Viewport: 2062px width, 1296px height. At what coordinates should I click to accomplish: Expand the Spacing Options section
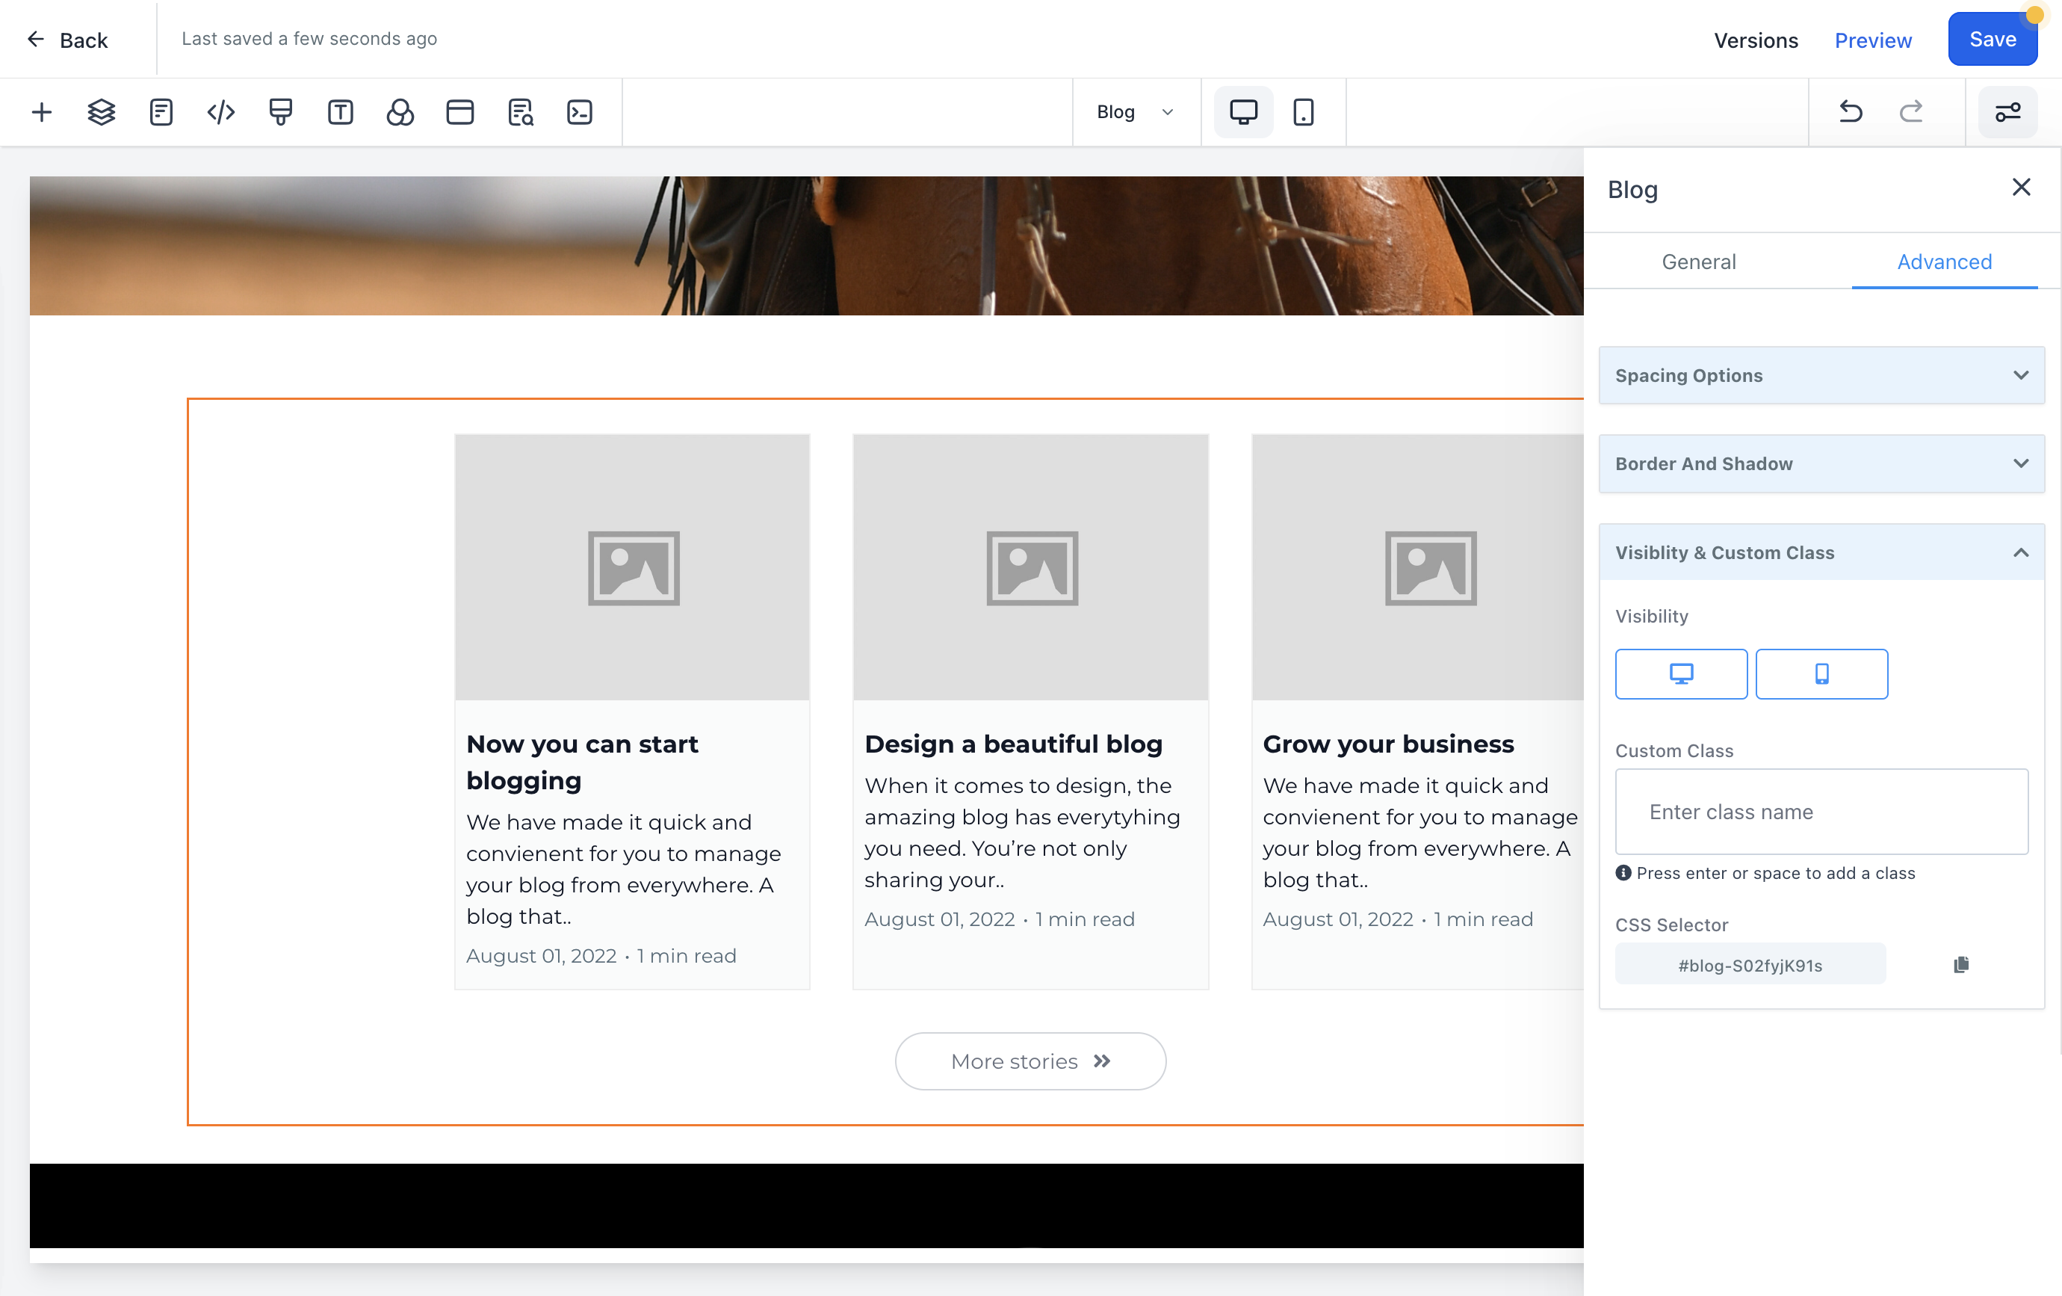coord(1821,375)
